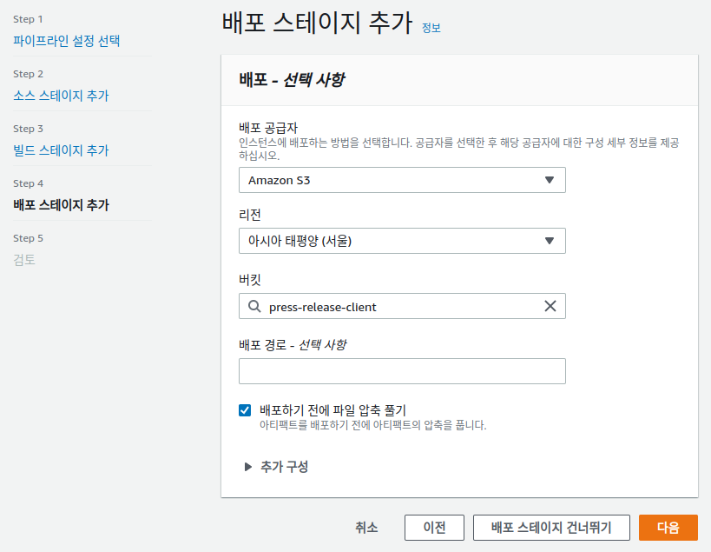
Task: Click the orange 다음 next button
Action: click(x=668, y=528)
